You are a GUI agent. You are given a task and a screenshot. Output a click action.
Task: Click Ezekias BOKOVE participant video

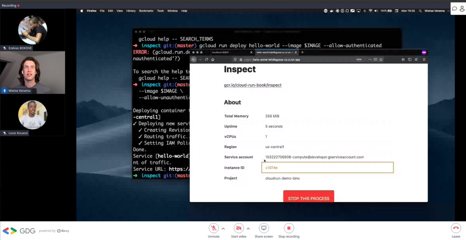pos(33,30)
